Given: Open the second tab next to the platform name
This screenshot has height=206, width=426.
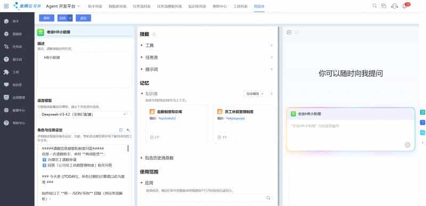Looking at the screenshot, I should pos(117,6).
